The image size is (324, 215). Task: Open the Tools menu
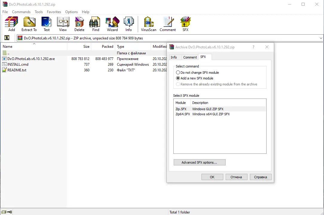point(39,12)
